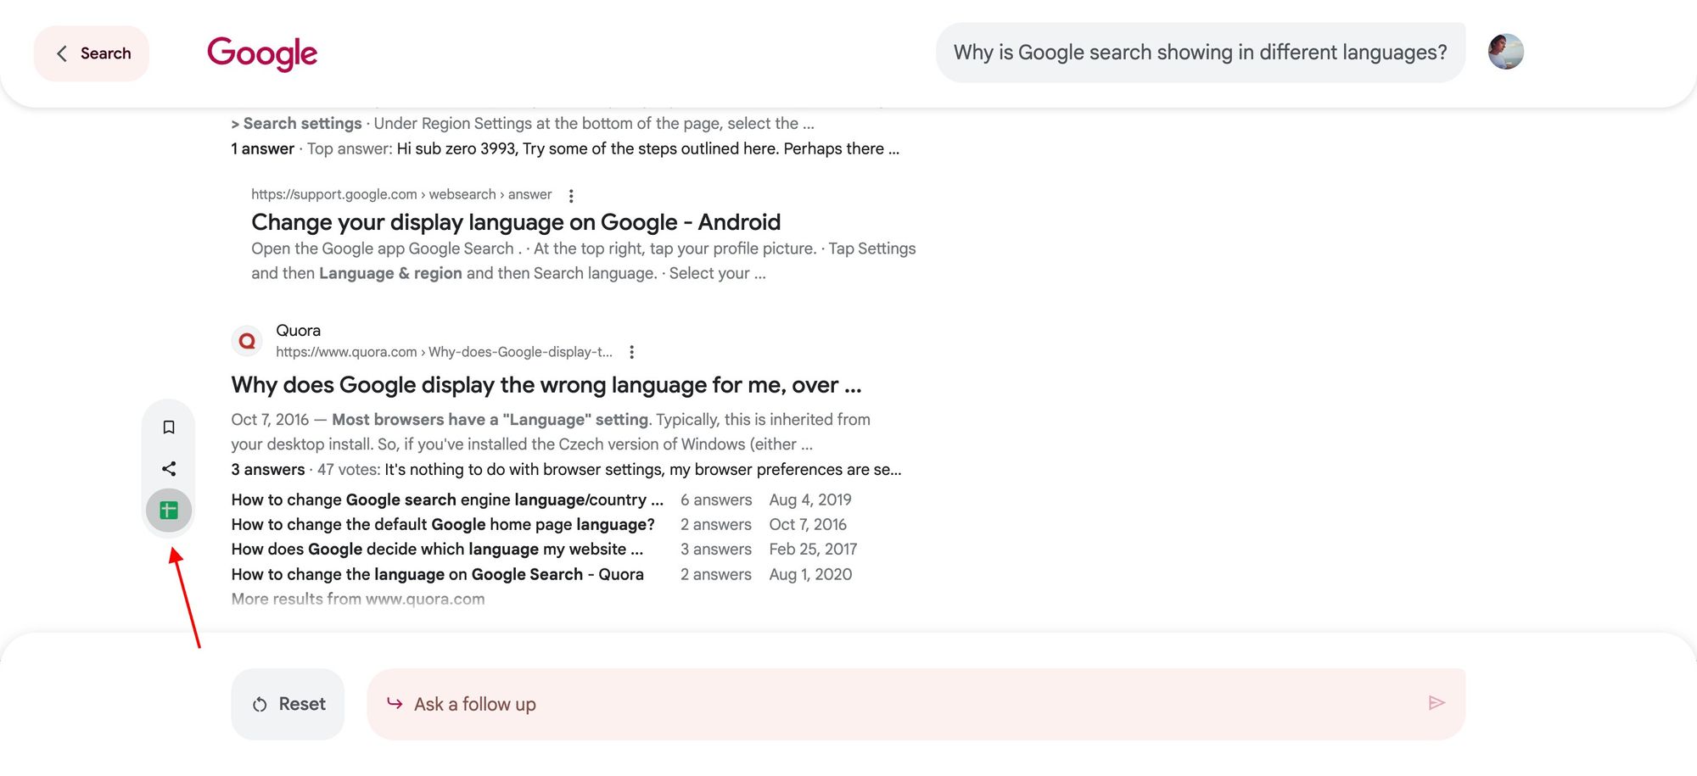
Task: Open 'Change your display language on Google - Android'
Action: (516, 221)
